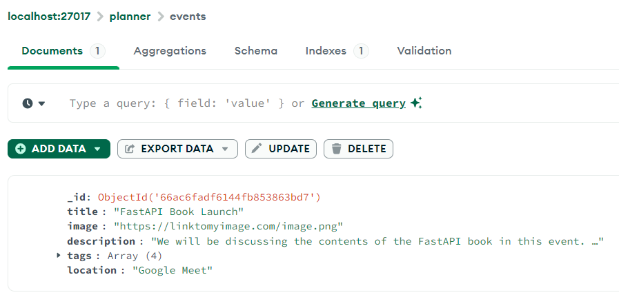The image size is (619, 297).
Task: Click the Generate query link
Action: 358,103
